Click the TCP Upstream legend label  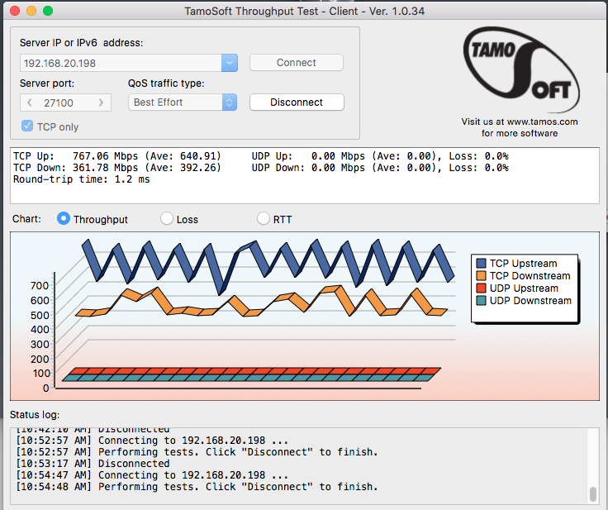click(x=523, y=263)
